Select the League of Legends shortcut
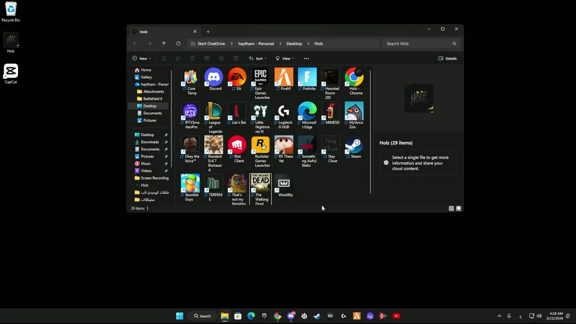This screenshot has width=576, height=324. [x=214, y=118]
